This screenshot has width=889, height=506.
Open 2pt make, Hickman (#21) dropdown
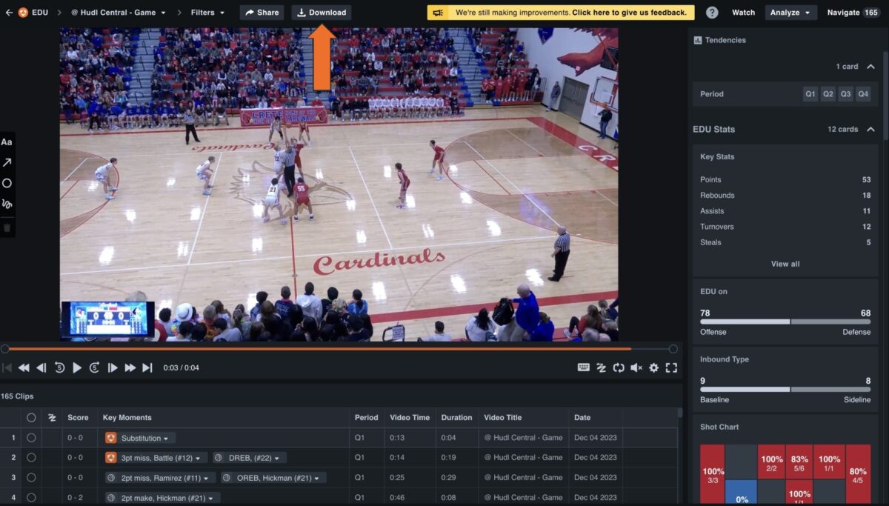(x=162, y=498)
